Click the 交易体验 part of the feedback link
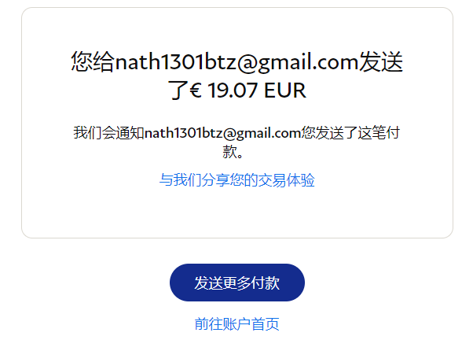The image size is (462, 340). click(286, 179)
